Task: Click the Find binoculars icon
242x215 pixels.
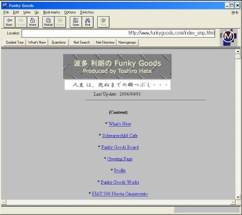Action: (88, 22)
